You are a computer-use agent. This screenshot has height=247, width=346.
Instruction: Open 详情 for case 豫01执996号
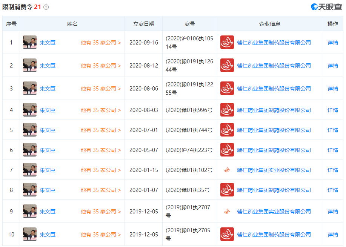(333, 110)
